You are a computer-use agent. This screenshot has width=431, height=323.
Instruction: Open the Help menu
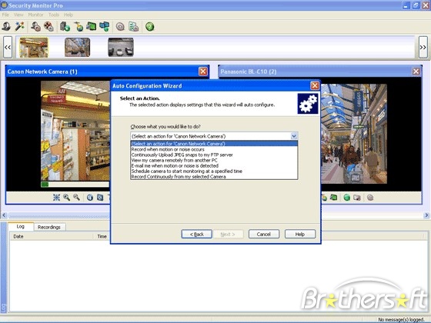[x=68, y=15]
